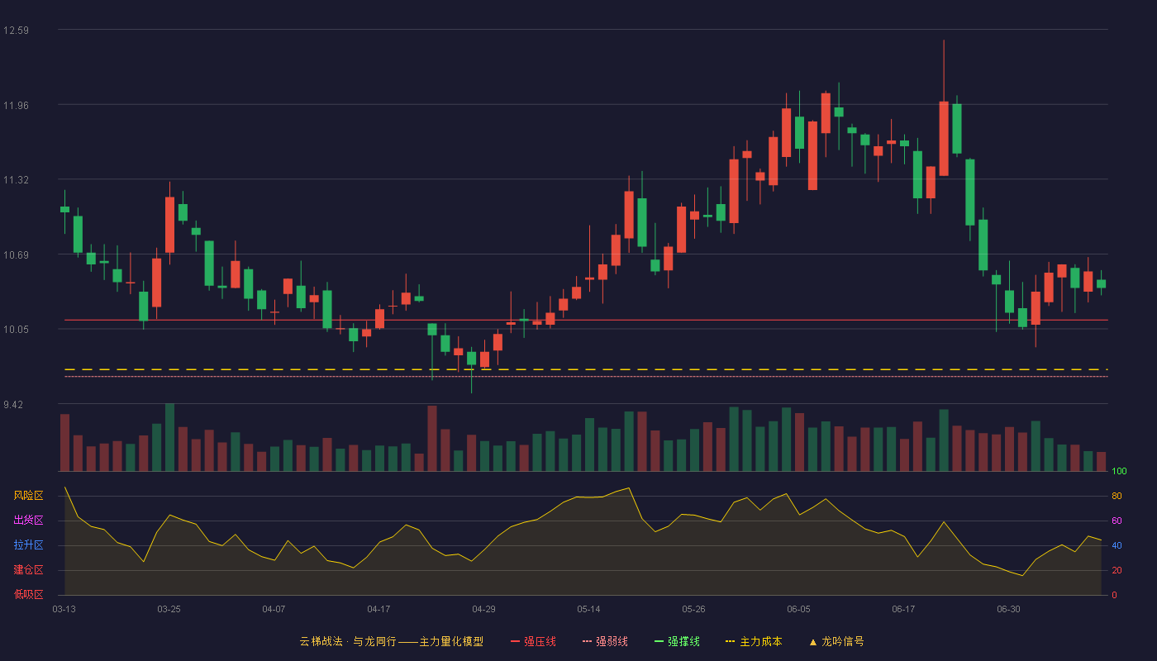
Task: Click the 风险区 zone label
Action: coord(28,496)
